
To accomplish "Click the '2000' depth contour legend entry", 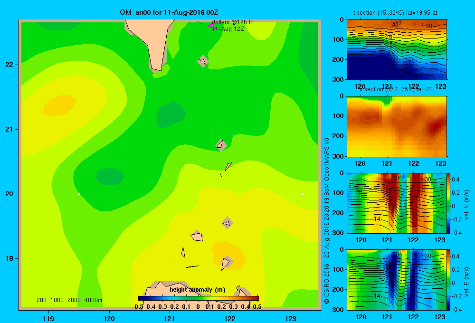I will pyautogui.click(x=74, y=300).
